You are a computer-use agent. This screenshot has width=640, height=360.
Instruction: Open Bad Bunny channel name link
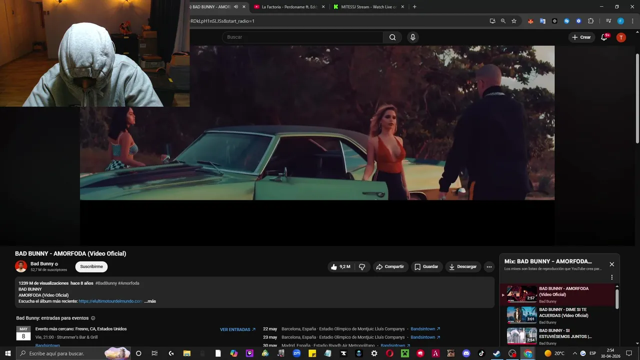coord(42,263)
